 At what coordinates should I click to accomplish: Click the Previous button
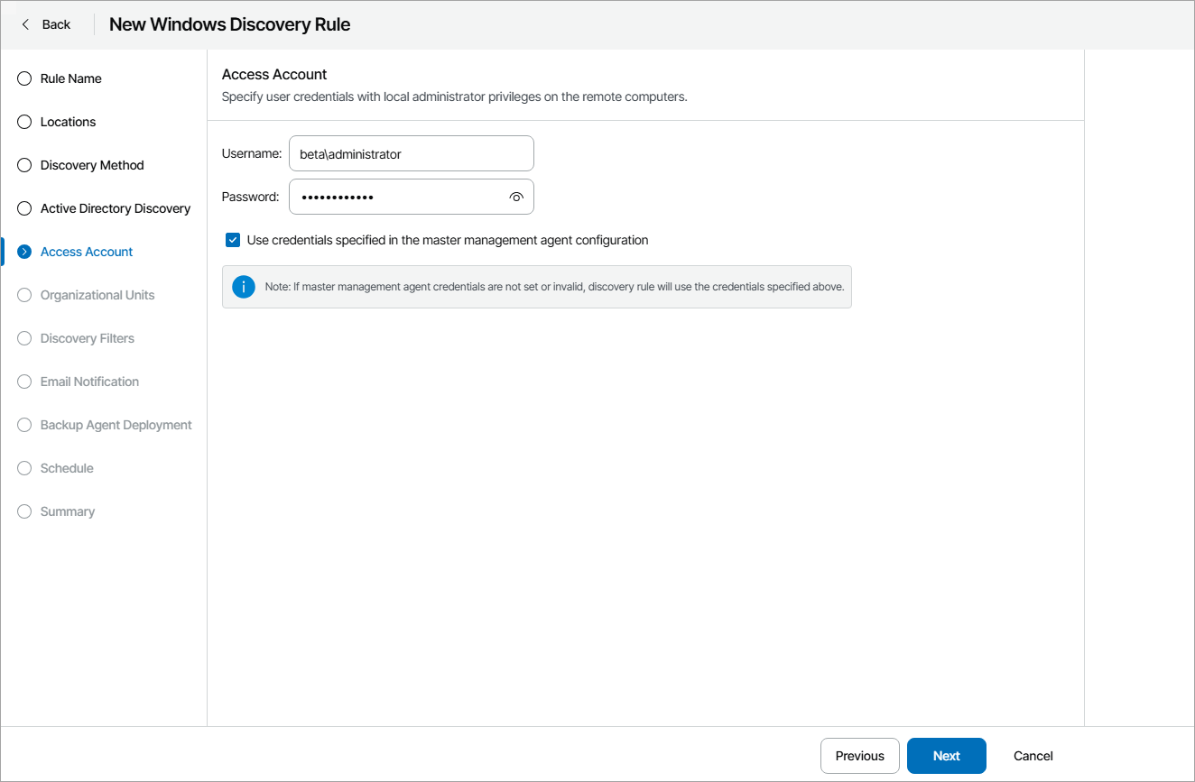859,756
